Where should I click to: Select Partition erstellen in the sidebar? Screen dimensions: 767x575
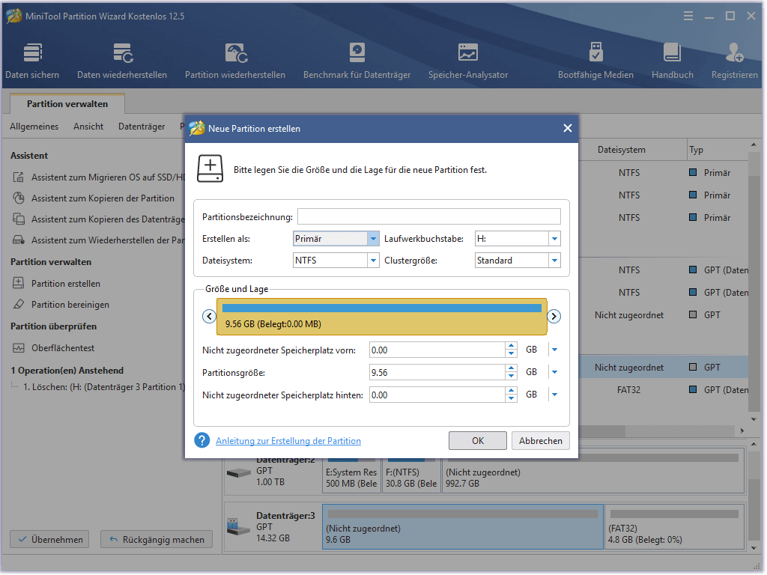(x=56, y=284)
